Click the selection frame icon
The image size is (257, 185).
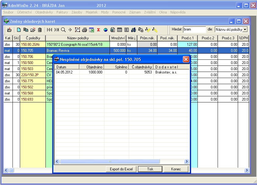[x=77, y=30]
